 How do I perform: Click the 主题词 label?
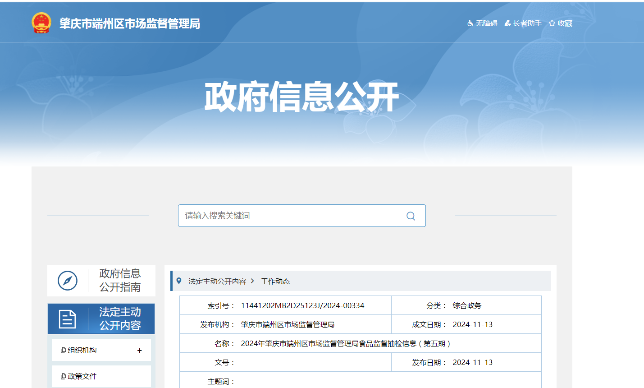click(x=221, y=381)
